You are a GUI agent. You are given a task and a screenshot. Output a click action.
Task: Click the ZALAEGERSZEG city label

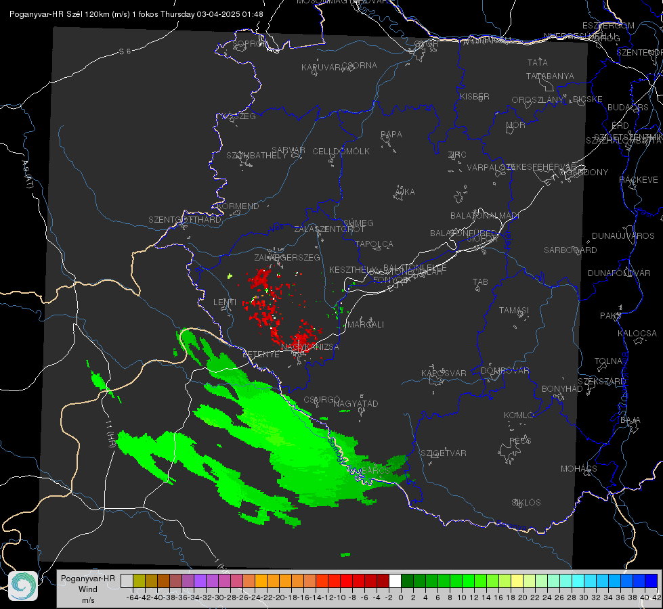[287, 257]
